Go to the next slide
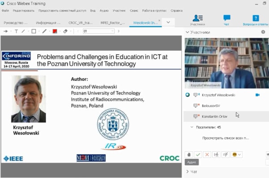Image resolution: width=269 pixels, height=178 pixels. click(118, 31)
